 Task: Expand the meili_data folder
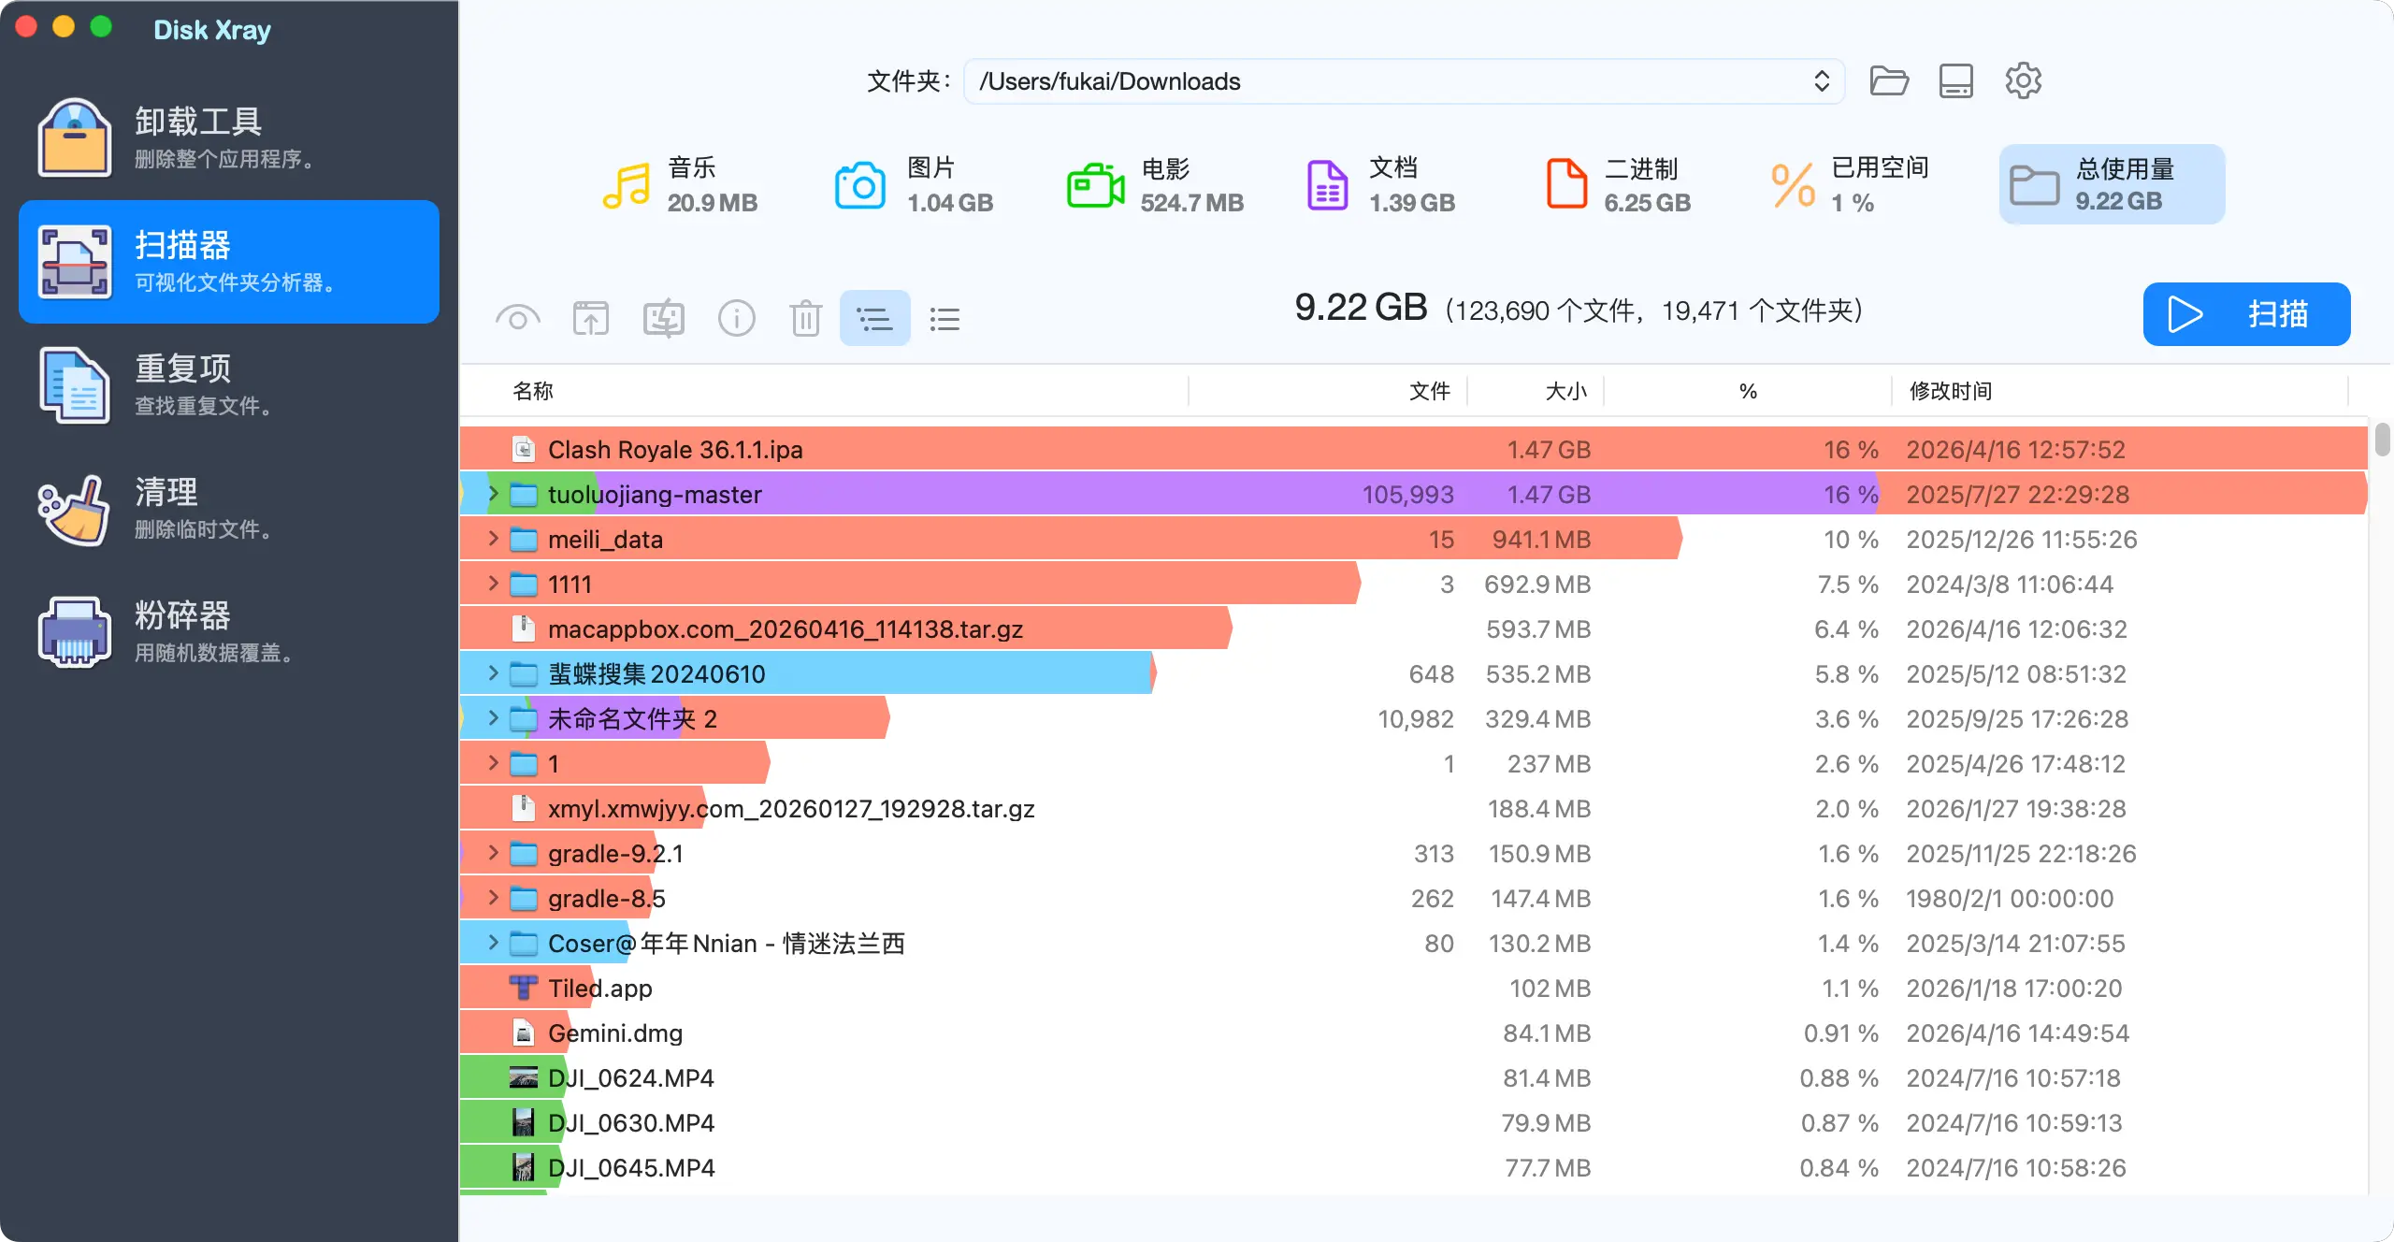pos(494,539)
